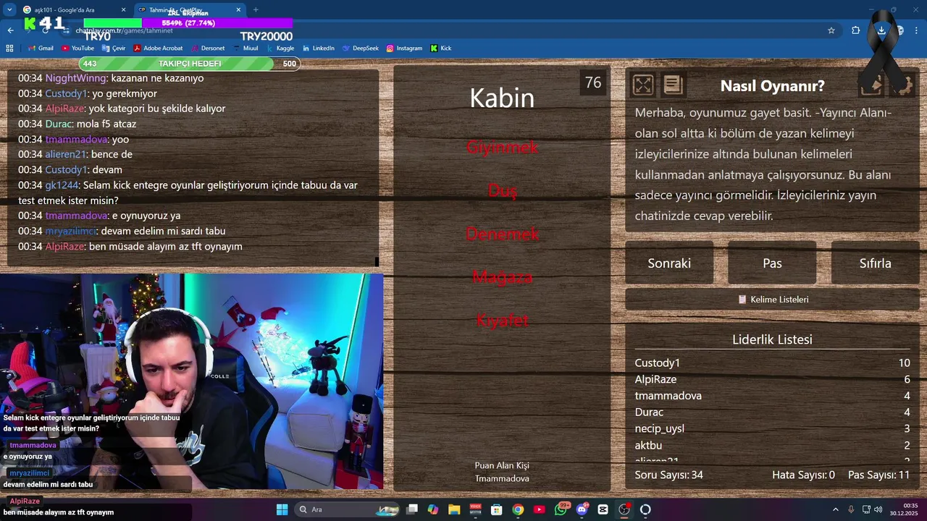Open File Explorer from the taskbar
The image size is (927, 521).
click(454, 509)
